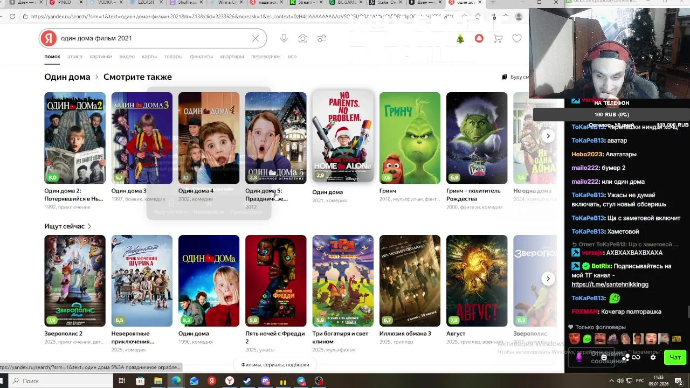This screenshot has width=690, height=388.
Task: Open 'Пять ночей с Фредди 2' poster
Action: click(x=275, y=281)
